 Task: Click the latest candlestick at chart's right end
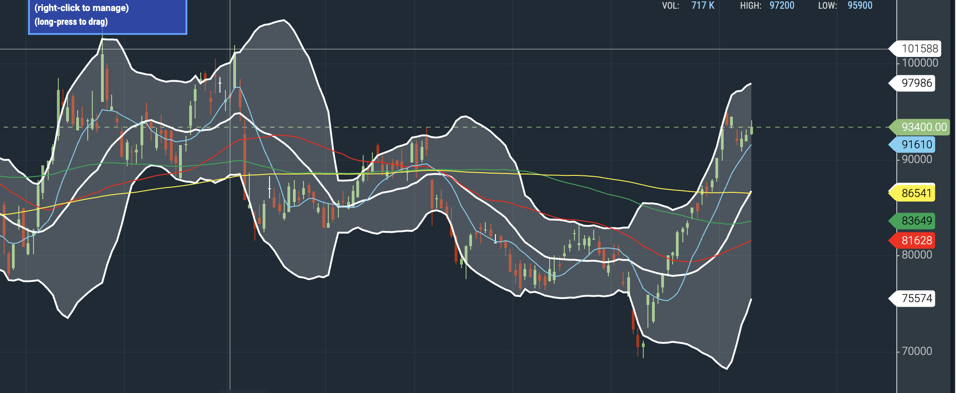[751, 129]
